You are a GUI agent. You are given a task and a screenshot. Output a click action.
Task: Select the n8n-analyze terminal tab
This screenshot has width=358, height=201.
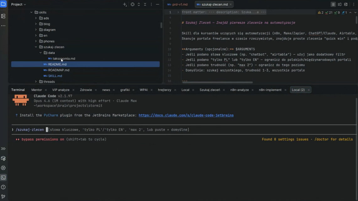[x=239, y=90]
